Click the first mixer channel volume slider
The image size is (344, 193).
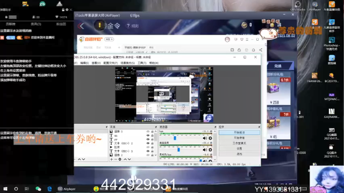tap(175, 138)
